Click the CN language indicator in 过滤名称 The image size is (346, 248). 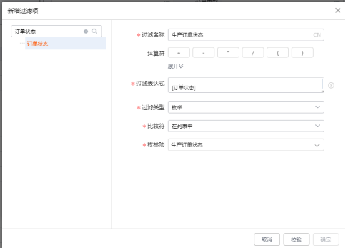(x=317, y=35)
